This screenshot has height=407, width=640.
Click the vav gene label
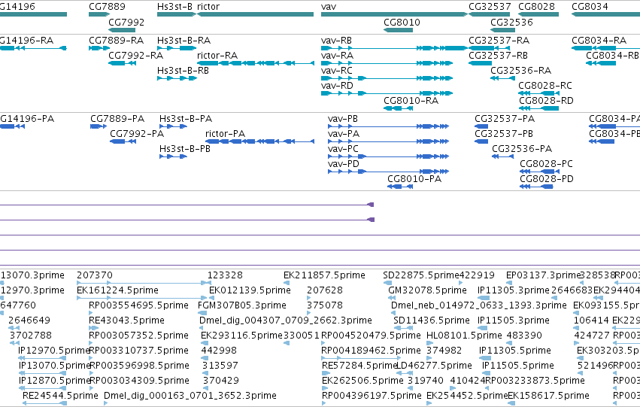tap(328, 7)
